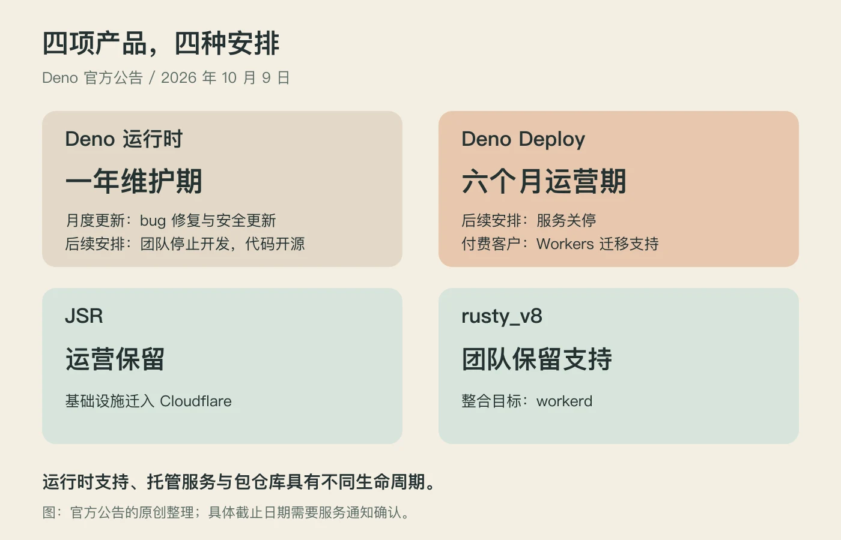The width and height of the screenshot is (841, 540).
Task: Click the line 月度更新：bug 修复与安全更新
Action: pyautogui.click(x=171, y=221)
